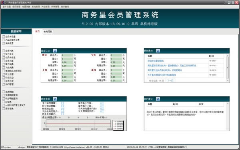Click the 库存报表 sidebar icon

3,108
